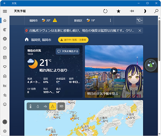Add location to favorites with star
This screenshot has height=136, width=161.
click(x=118, y=11)
